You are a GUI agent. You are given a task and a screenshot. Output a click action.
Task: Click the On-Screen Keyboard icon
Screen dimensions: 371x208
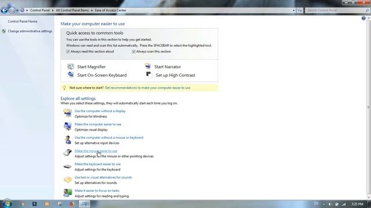[71, 75]
